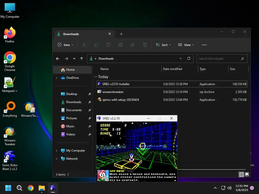Select the WinaeroTw... desktop icon
Screen dimensions: 259x194
pos(29,110)
